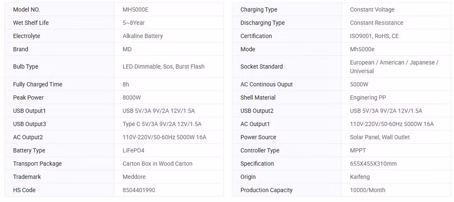Click the MH5000E model number value
The image size is (454, 202).
[x=136, y=9]
